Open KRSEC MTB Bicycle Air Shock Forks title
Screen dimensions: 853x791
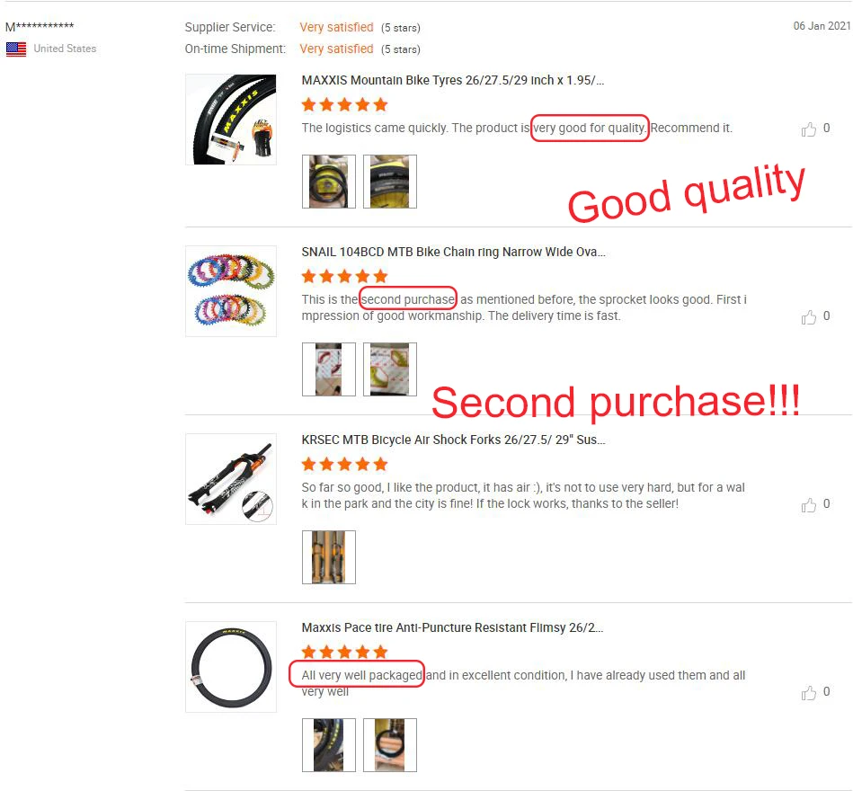pyautogui.click(x=453, y=440)
